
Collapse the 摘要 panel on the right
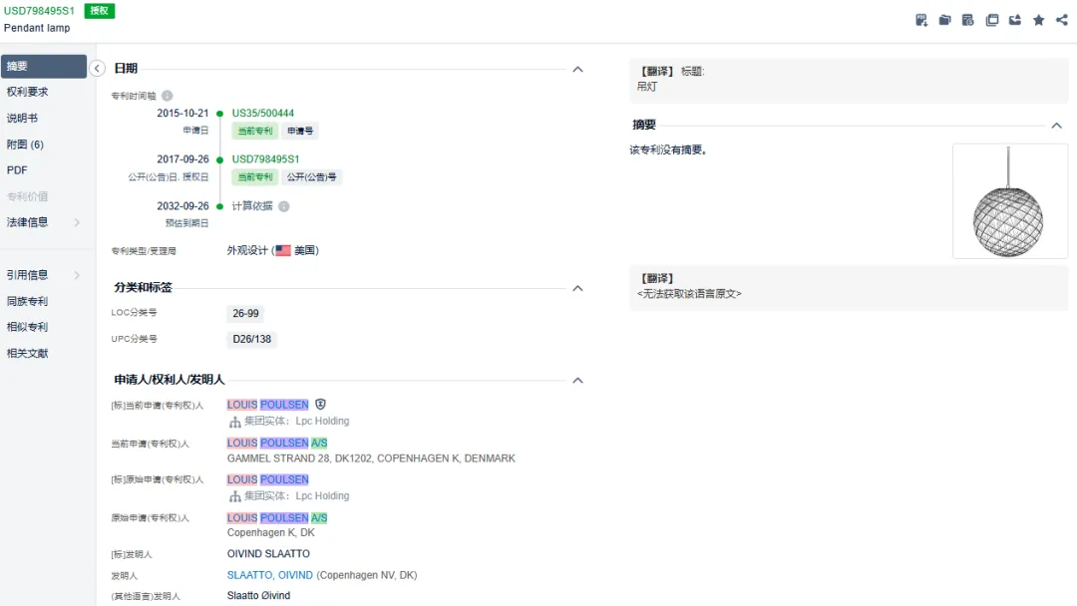1056,126
